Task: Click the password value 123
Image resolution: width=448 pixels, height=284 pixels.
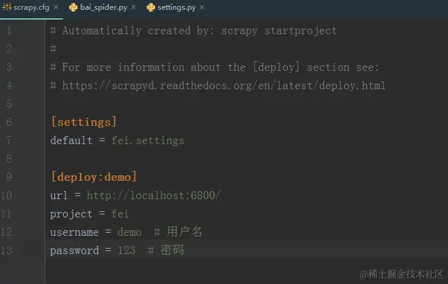Action: tap(127, 250)
